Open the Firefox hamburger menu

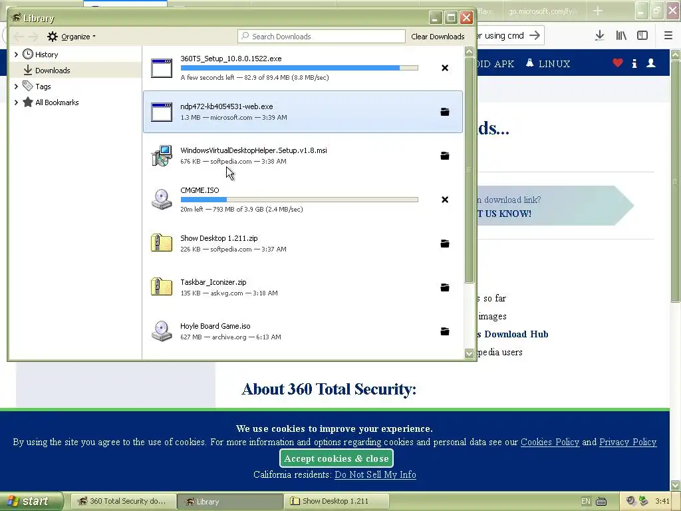(x=668, y=36)
